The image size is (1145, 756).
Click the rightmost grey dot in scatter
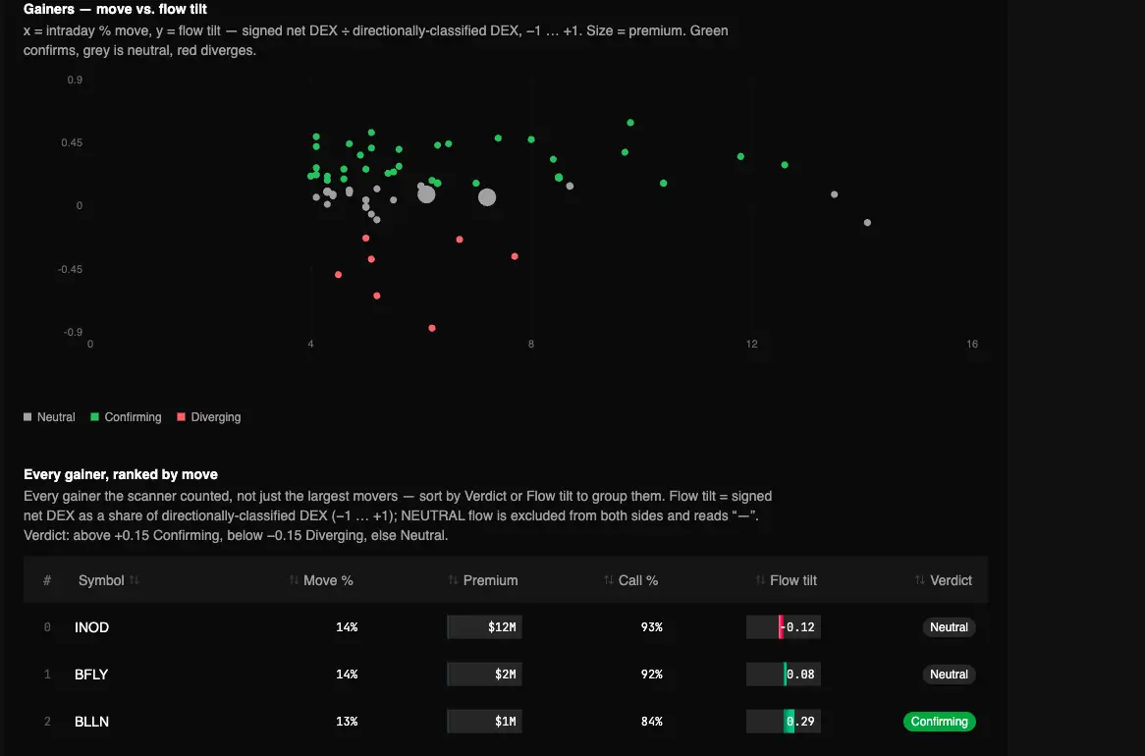point(867,223)
